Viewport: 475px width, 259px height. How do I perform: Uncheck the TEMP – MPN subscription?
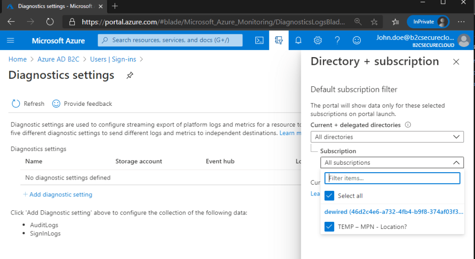[329, 227]
